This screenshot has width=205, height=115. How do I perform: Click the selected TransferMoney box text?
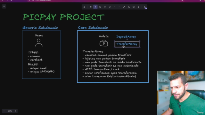point(127,44)
